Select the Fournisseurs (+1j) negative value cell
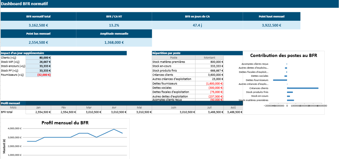344x159 pixels. tap(38, 75)
